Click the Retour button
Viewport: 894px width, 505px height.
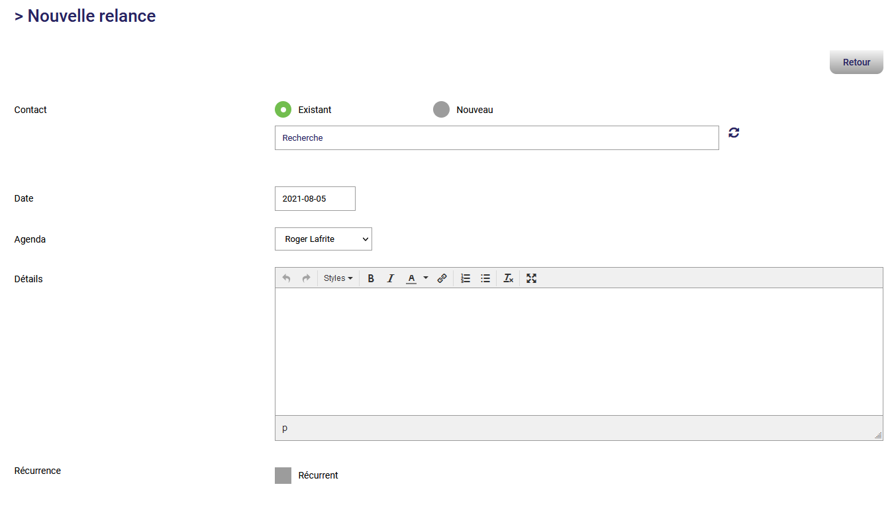tap(856, 62)
